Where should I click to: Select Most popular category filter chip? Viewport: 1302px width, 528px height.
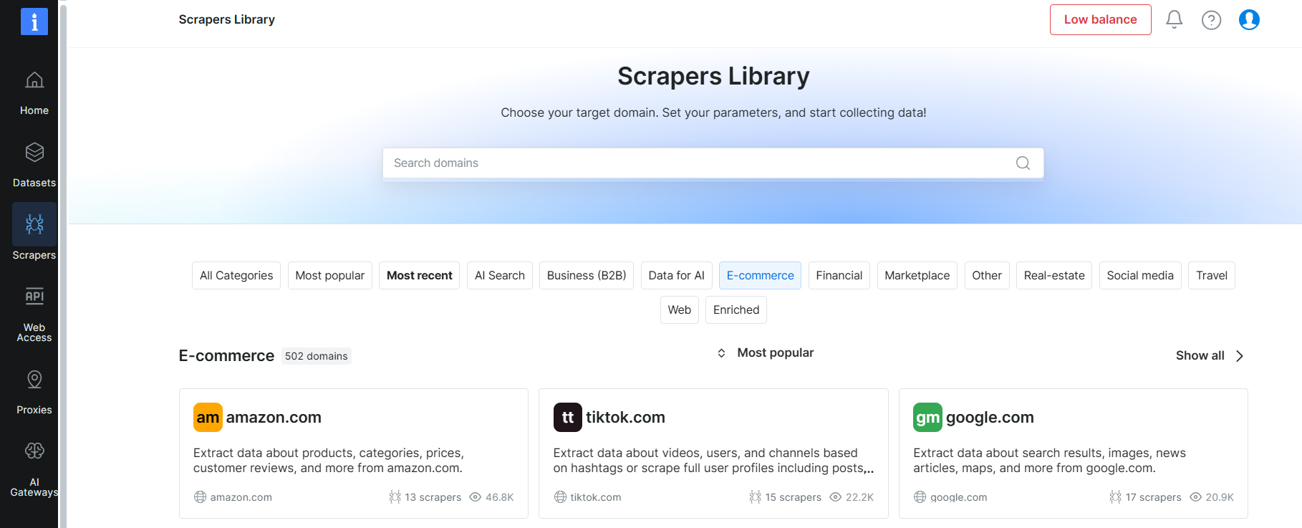pos(330,276)
